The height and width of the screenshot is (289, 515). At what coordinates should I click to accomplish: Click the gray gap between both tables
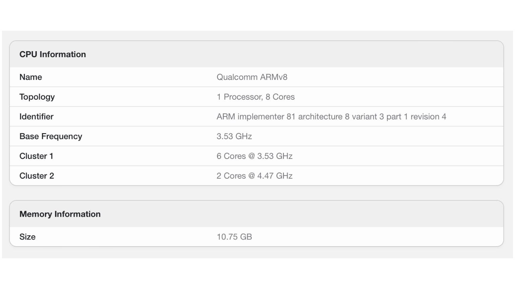click(256, 193)
